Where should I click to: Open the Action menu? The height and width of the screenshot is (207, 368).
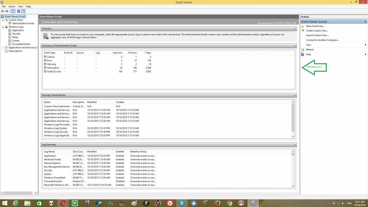point(12,7)
